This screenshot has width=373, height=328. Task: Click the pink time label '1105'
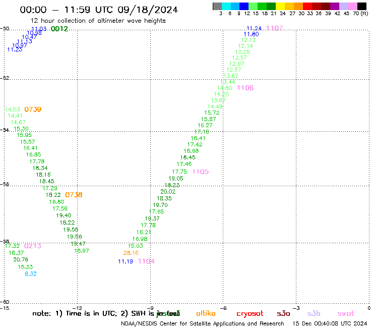(201, 172)
